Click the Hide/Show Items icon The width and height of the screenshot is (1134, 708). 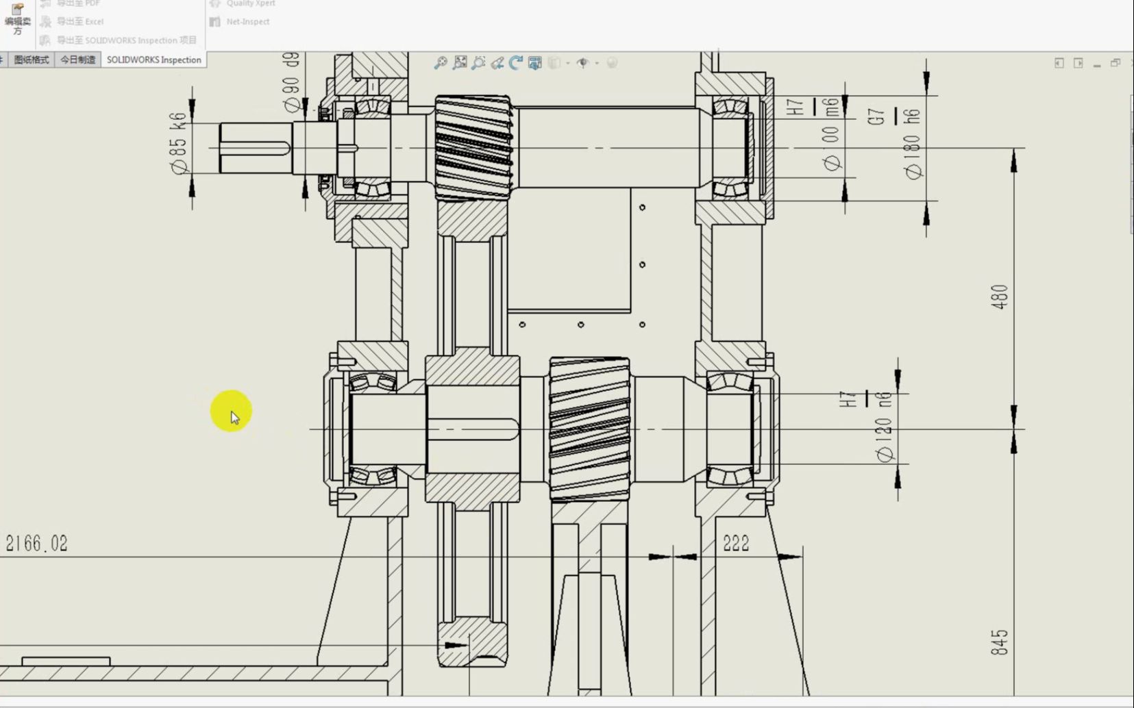[x=582, y=63]
